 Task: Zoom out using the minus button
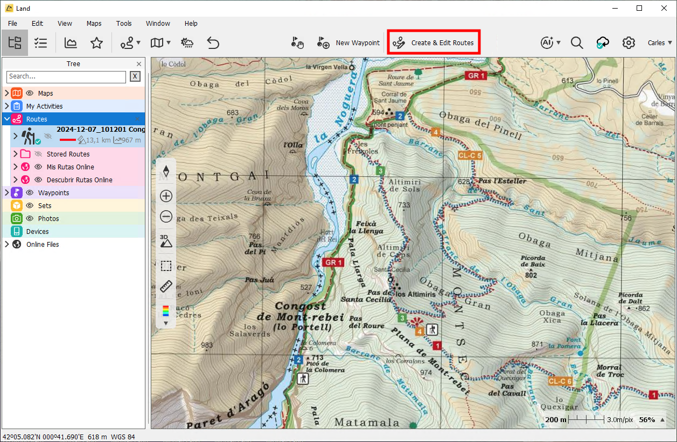166,217
